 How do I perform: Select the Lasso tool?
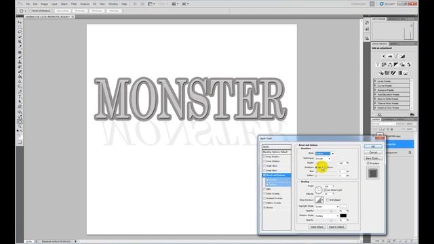pyautogui.click(x=20, y=32)
